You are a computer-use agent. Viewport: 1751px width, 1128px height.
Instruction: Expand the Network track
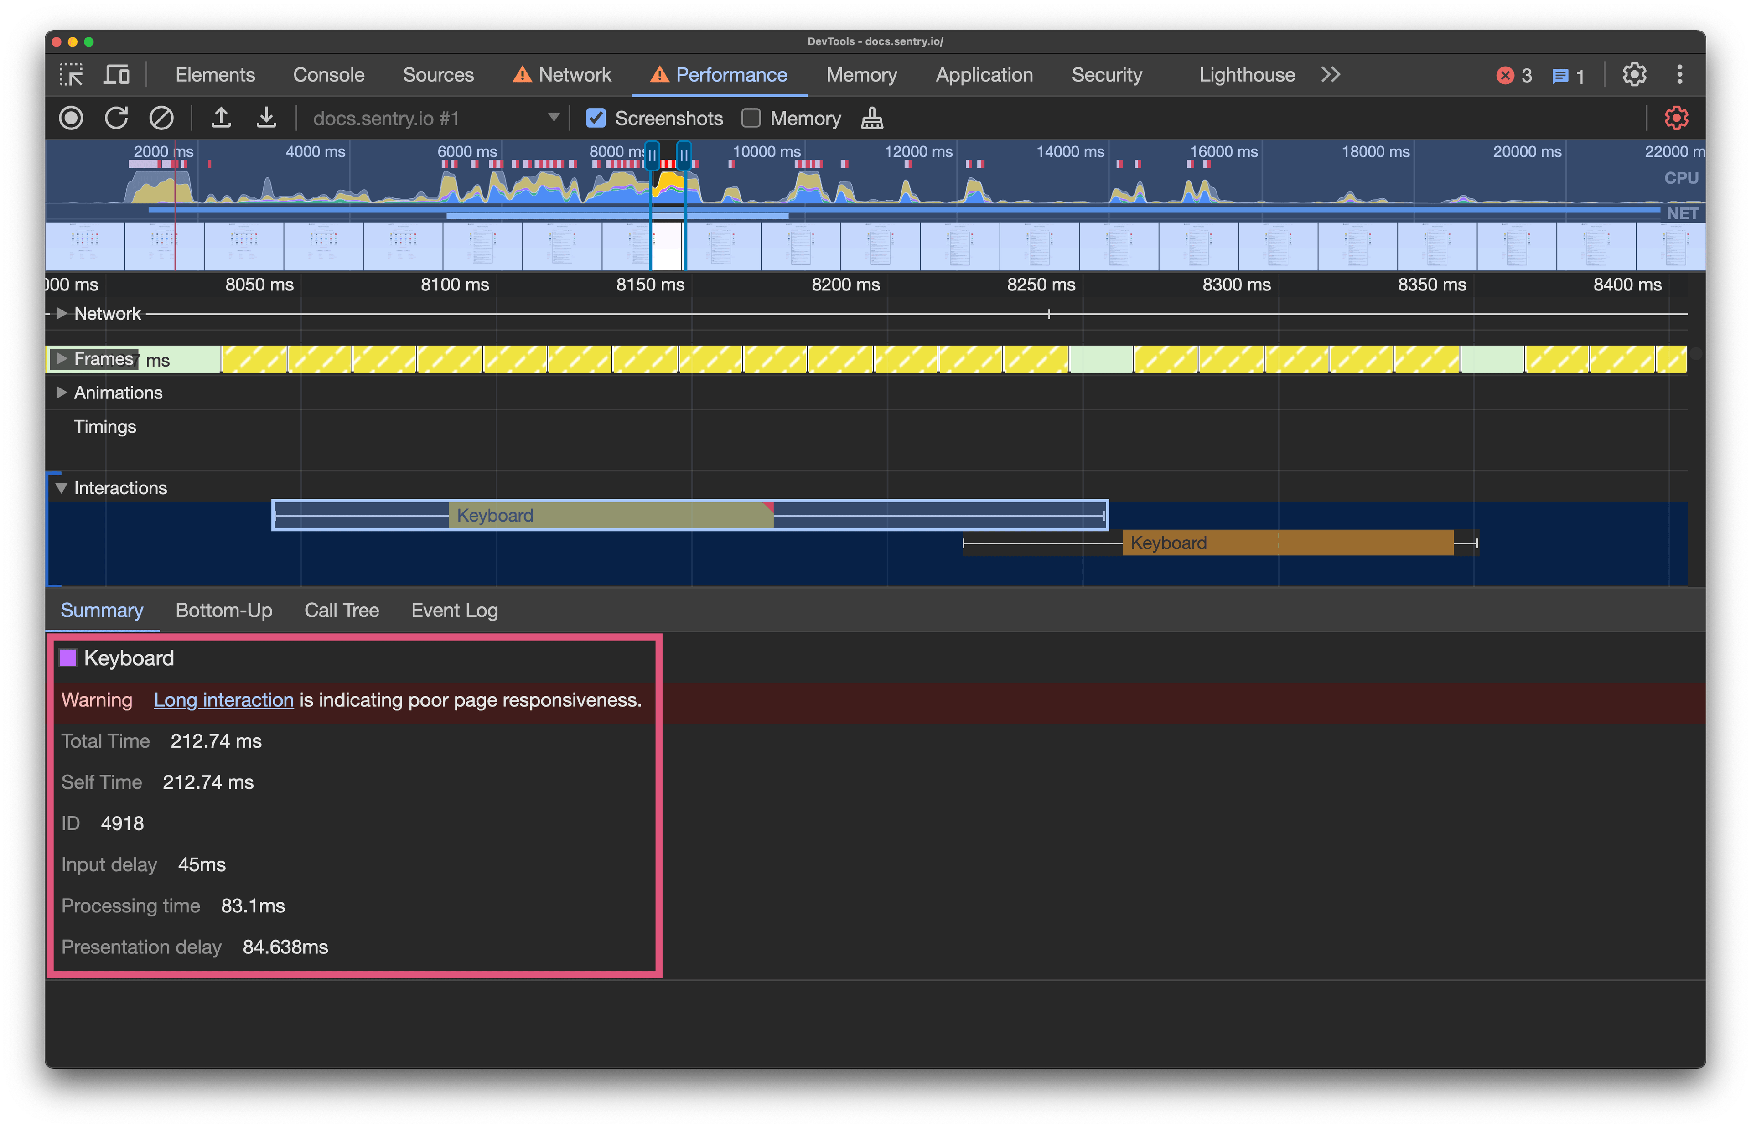62,314
